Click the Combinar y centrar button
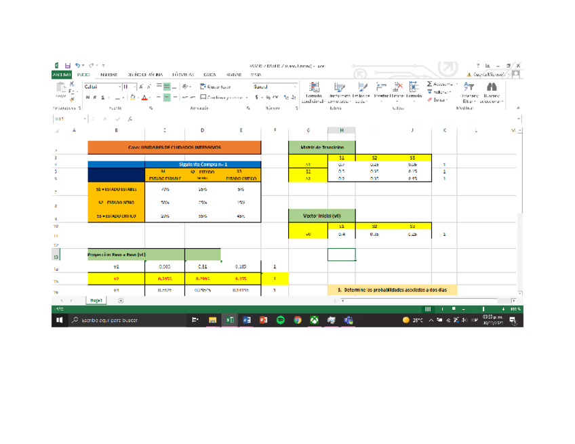575x444 pixels. 222,98
